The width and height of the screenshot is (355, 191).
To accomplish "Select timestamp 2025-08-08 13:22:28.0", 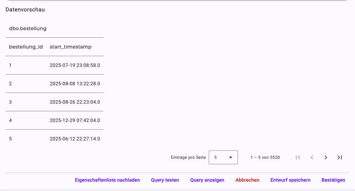I will click(x=75, y=84).
